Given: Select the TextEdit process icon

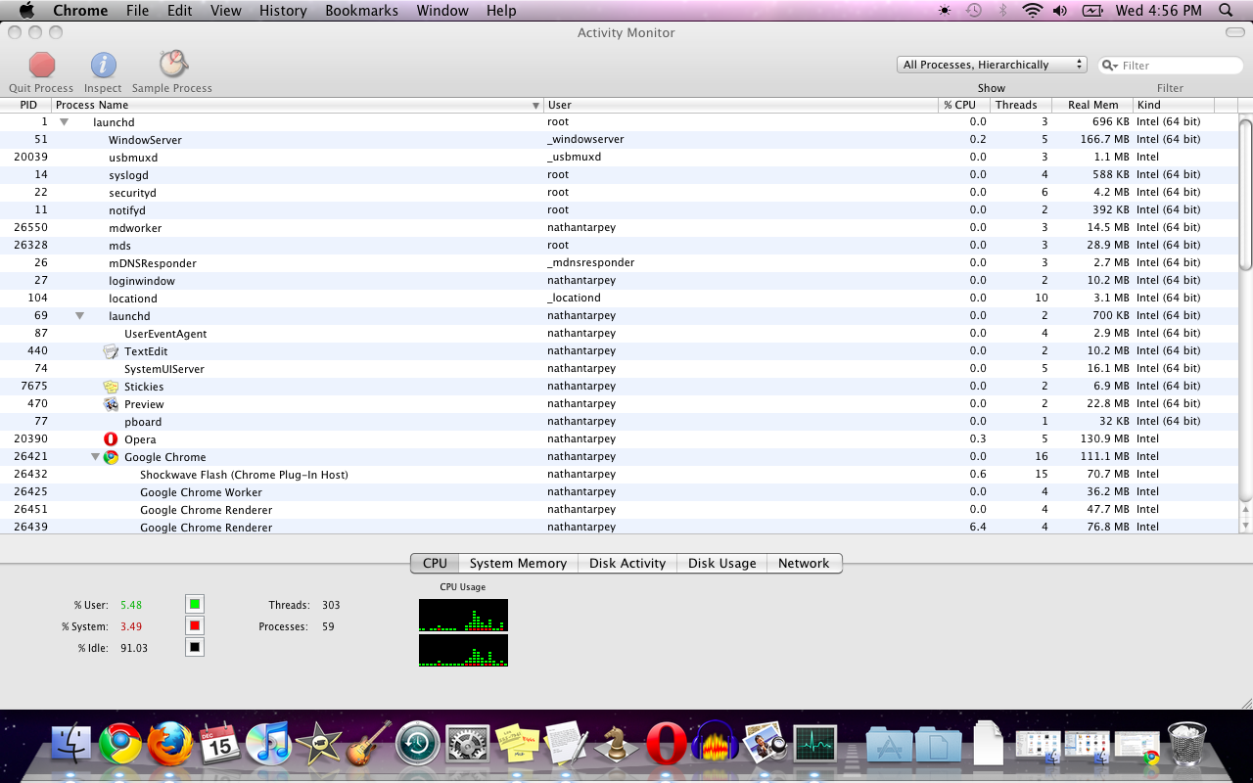Looking at the screenshot, I should click(111, 351).
